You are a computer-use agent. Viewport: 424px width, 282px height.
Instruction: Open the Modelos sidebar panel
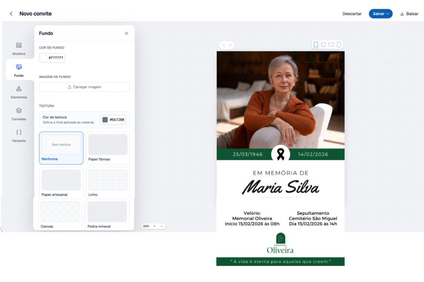pyautogui.click(x=19, y=49)
